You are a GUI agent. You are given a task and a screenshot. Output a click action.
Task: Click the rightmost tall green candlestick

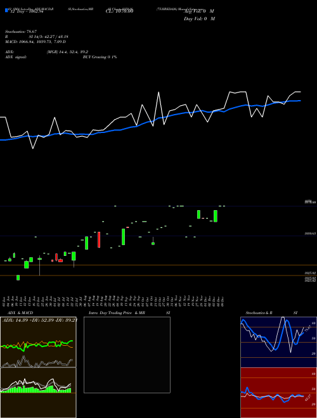[216, 216]
